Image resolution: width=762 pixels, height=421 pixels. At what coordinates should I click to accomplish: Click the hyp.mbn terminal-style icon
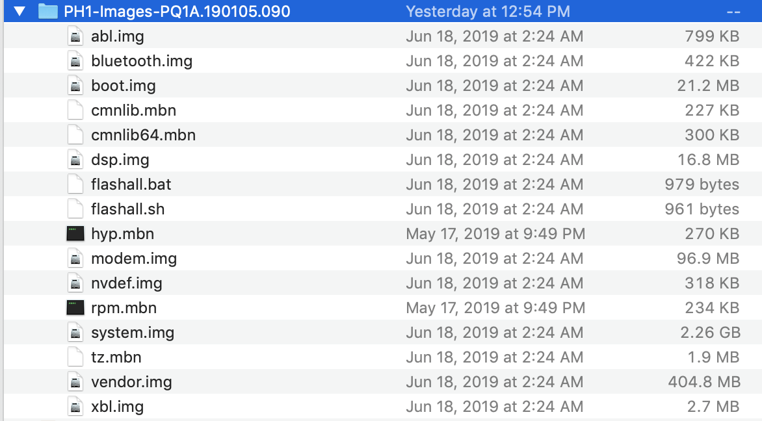click(x=75, y=234)
